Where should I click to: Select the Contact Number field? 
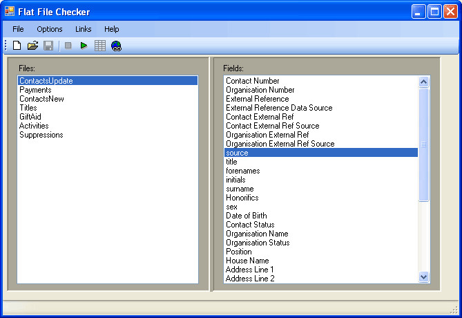(x=321, y=81)
